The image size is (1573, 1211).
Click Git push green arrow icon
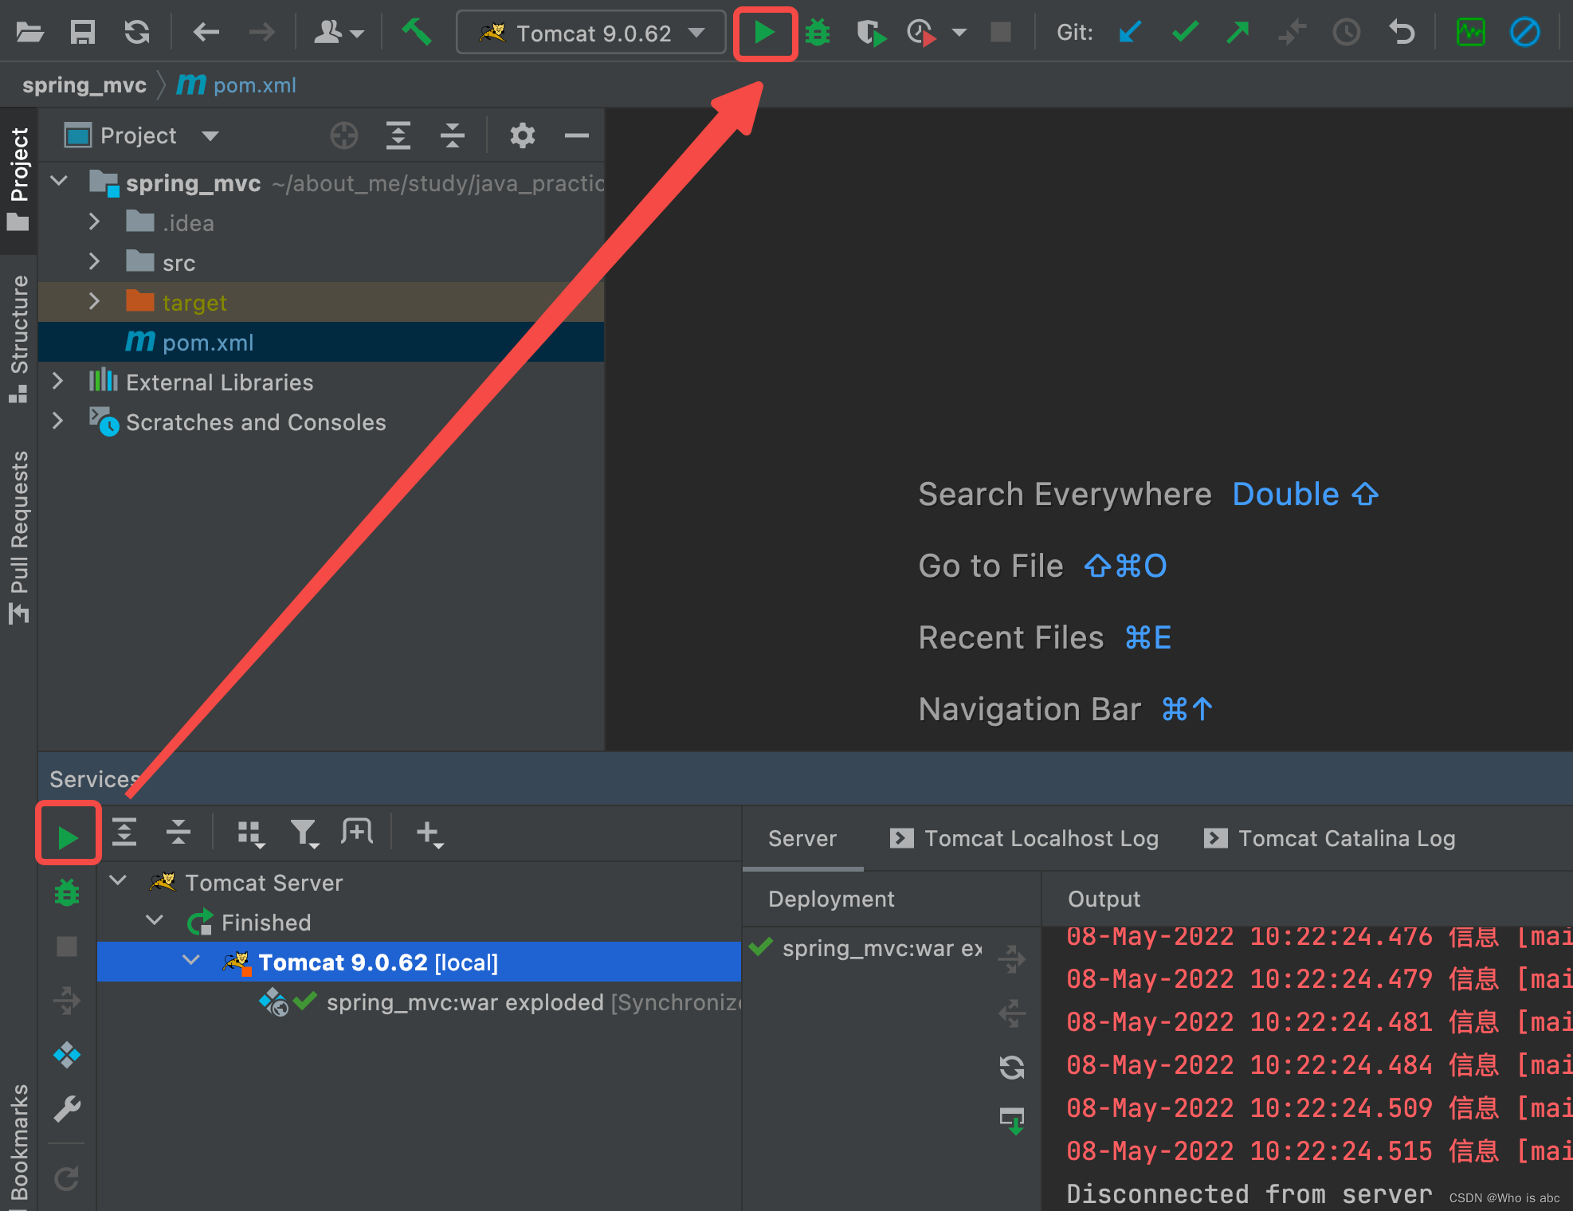click(x=1238, y=33)
